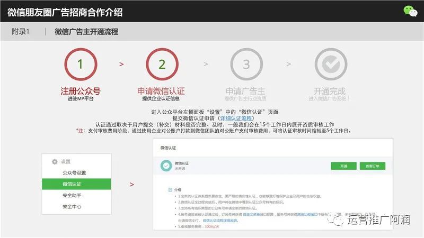Click the 申请微信认证 step title
Viewport: 424px width, 238px height.
click(161, 91)
